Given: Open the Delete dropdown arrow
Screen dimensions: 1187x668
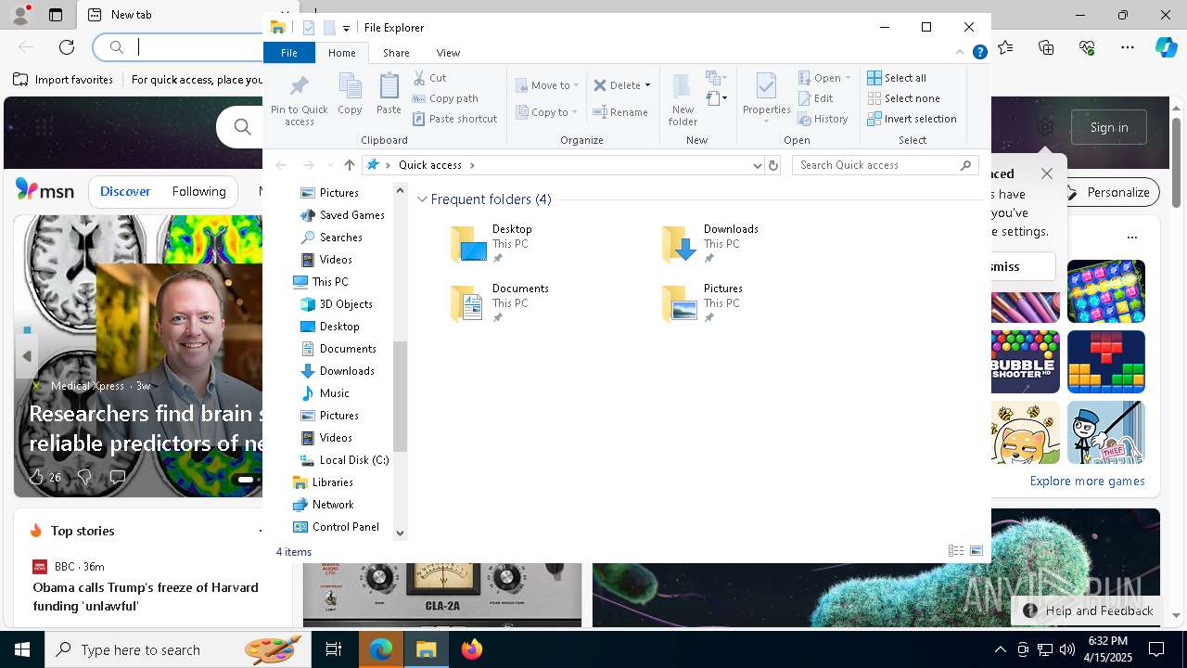Looking at the screenshot, I should click(x=647, y=85).
